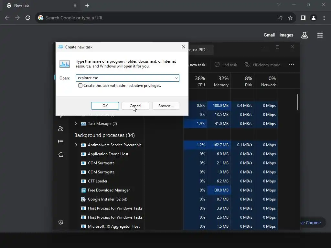Open the dropdown arrow in the Open field
331x248 pixels.
tap(176, 78)
